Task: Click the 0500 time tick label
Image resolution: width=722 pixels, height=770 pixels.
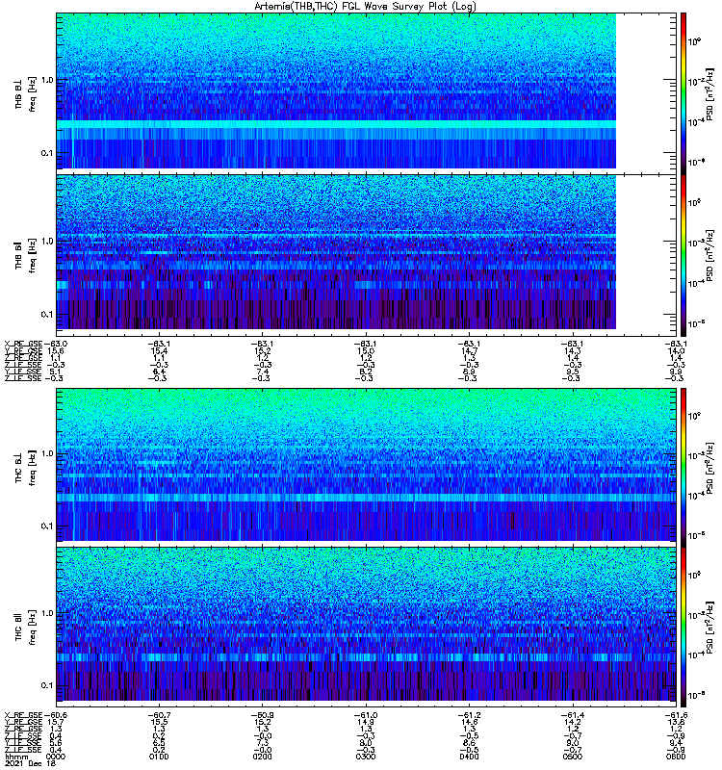Action: (572, 757)
